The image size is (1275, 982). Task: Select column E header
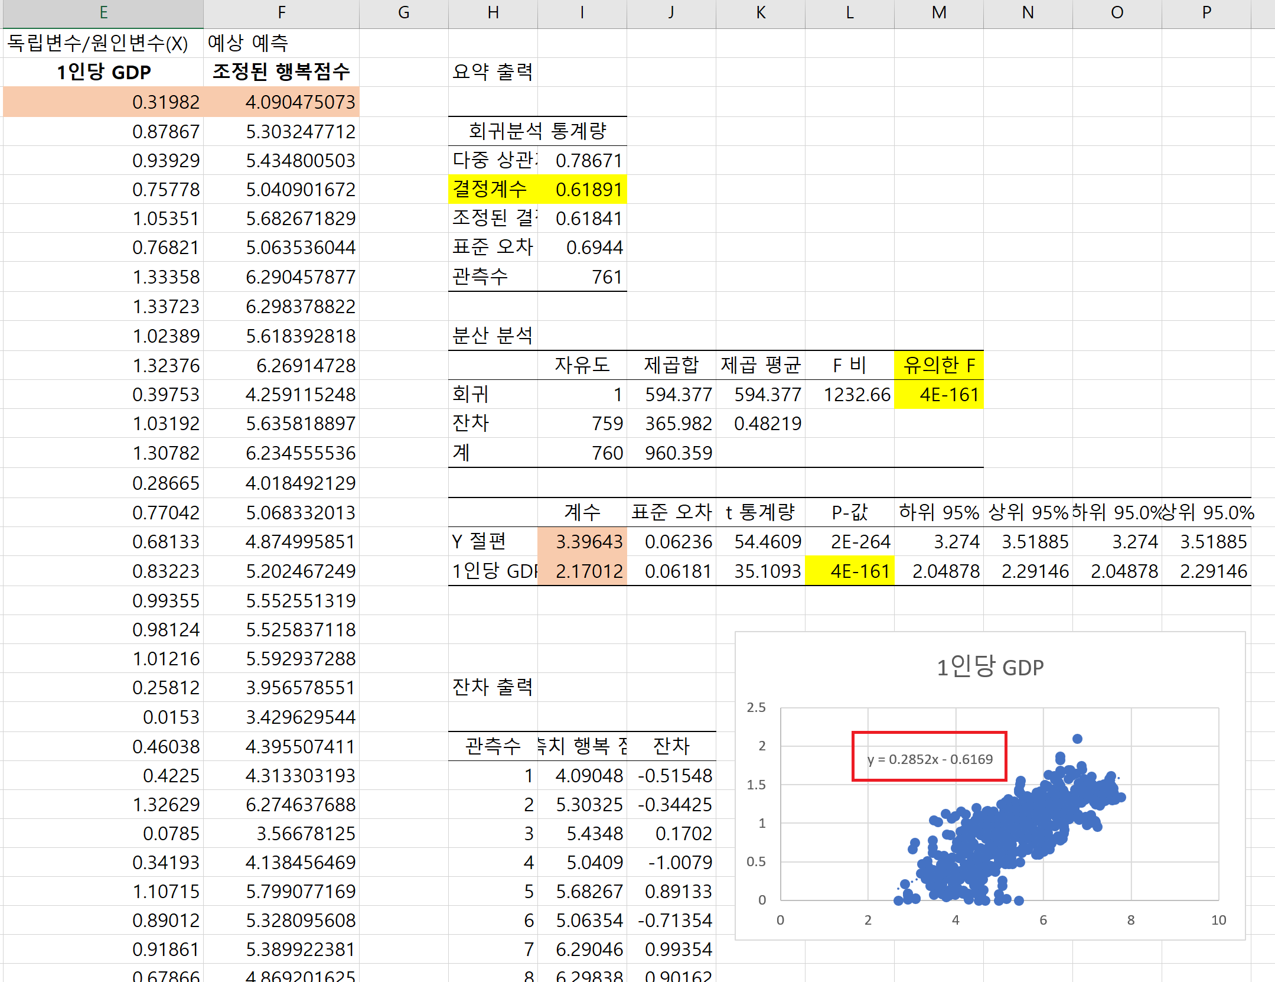click(x=103, y=13)
